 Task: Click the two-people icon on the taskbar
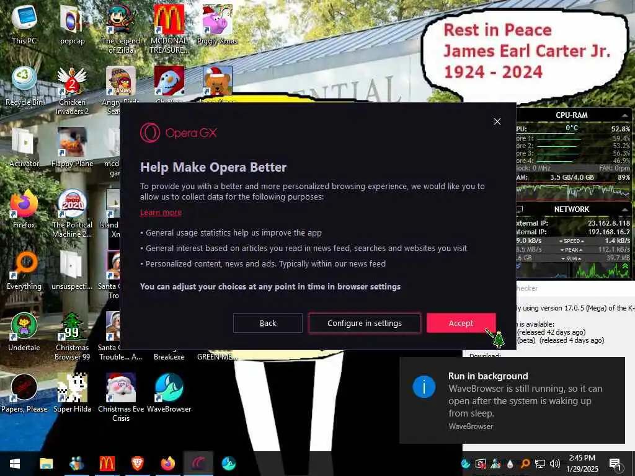pos(76,464)
